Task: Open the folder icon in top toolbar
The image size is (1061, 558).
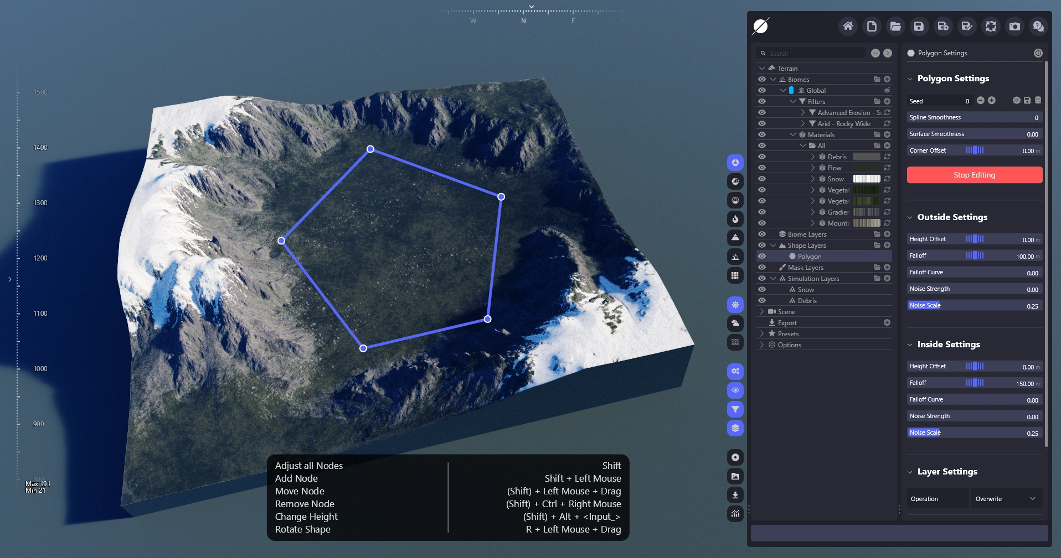Action: tap(895, 26)
